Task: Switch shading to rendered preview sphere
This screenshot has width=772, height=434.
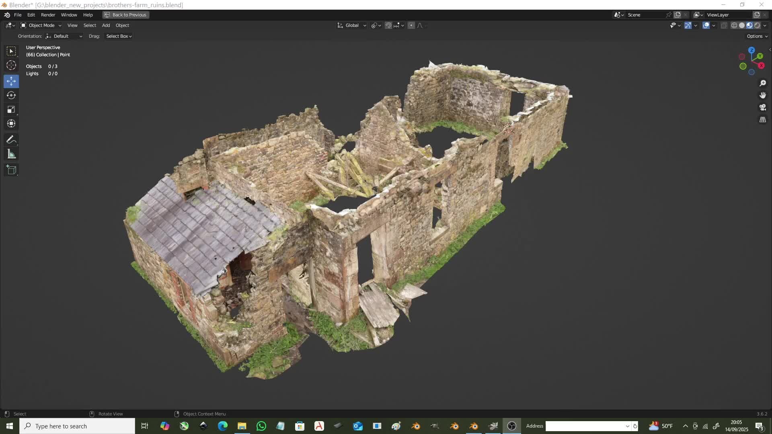Action: click(x=758, y=25)
